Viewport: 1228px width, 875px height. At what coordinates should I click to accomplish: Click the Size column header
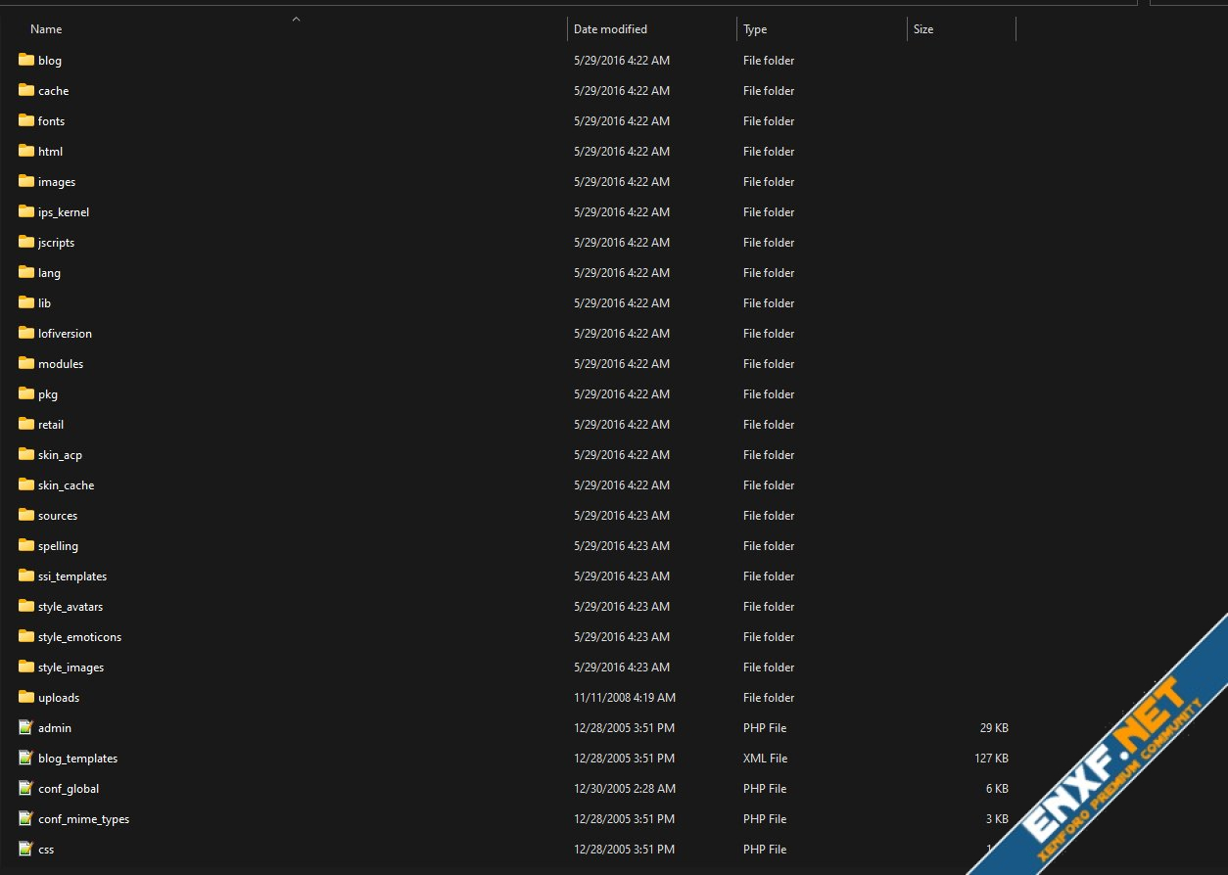pos(923,29)
